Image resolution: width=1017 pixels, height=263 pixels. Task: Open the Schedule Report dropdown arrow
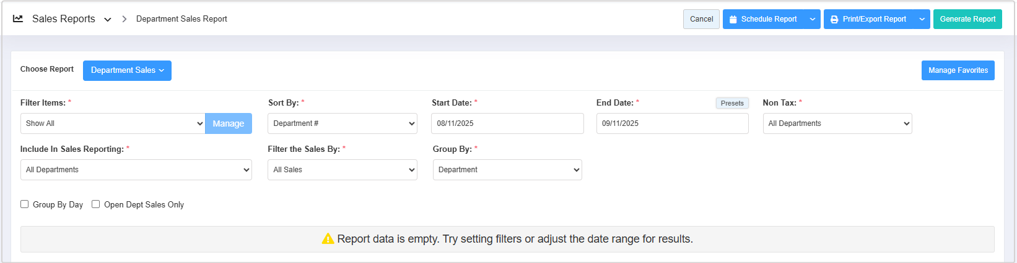[x=813, y=19]
